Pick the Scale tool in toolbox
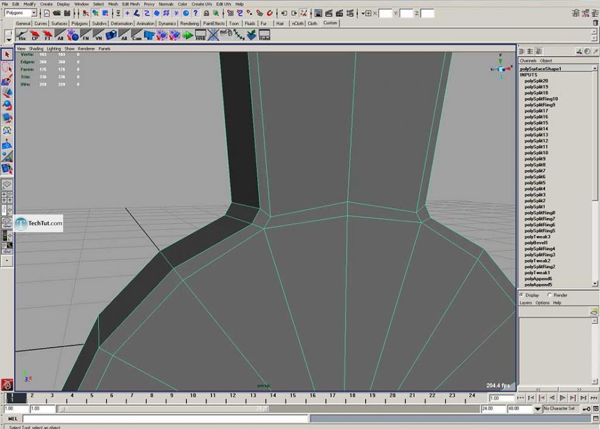The width and height of the screenshot is (600, 429). click(x=7, y=118)
